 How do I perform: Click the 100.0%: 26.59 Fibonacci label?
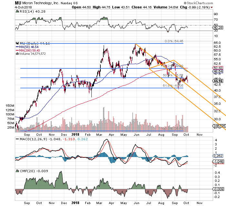coord(172,128)
